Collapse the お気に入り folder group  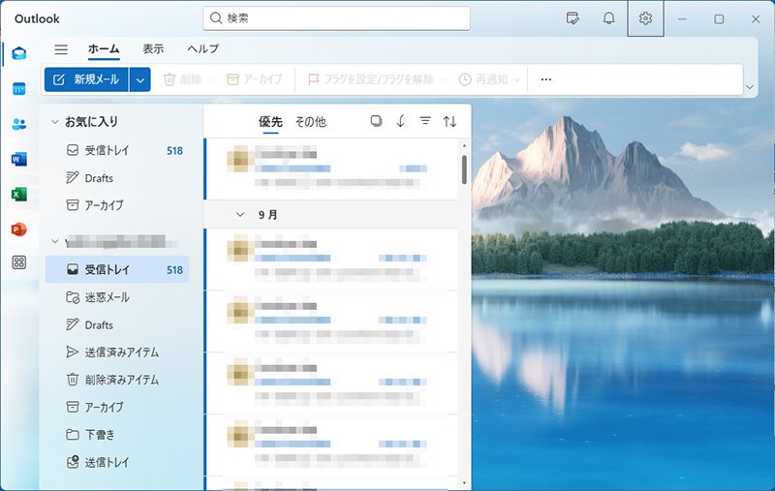click(54, 122)
